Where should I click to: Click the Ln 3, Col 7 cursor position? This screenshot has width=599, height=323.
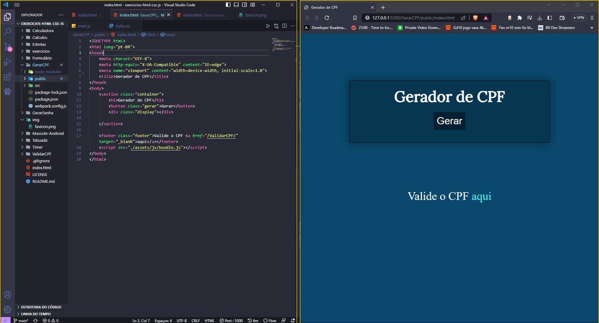click(142, 321)
